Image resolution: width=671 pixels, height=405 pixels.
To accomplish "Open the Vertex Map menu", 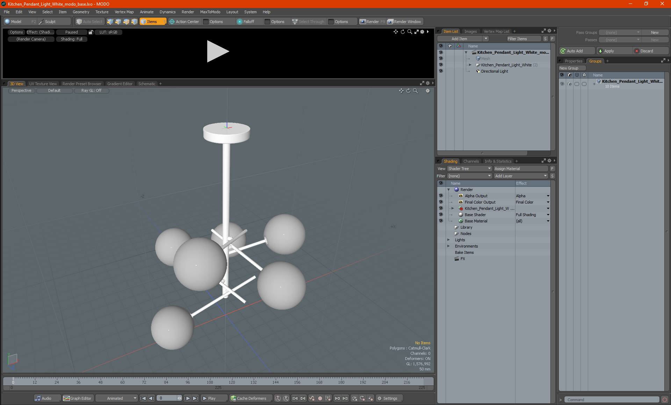I will [124, 12].
